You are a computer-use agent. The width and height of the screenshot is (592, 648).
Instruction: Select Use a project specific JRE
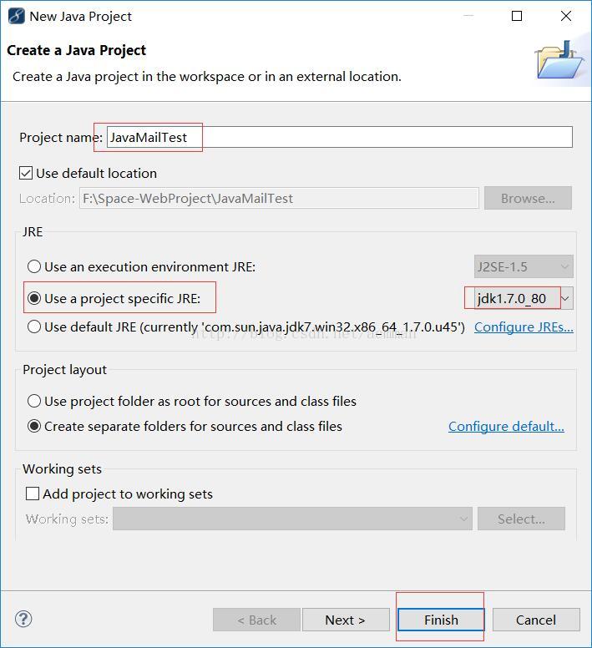pyautogui.click(x=34, y=298)
